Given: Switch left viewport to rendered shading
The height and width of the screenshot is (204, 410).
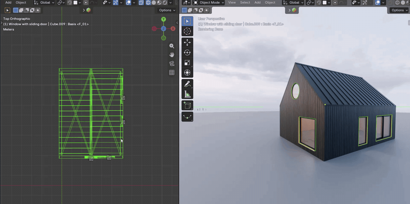Looking at the screenshot, I should pos(165,2).
